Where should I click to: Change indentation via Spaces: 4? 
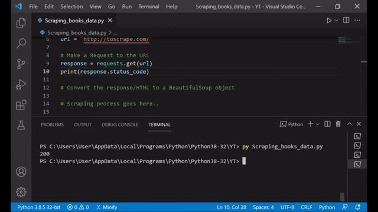(263, 207)
